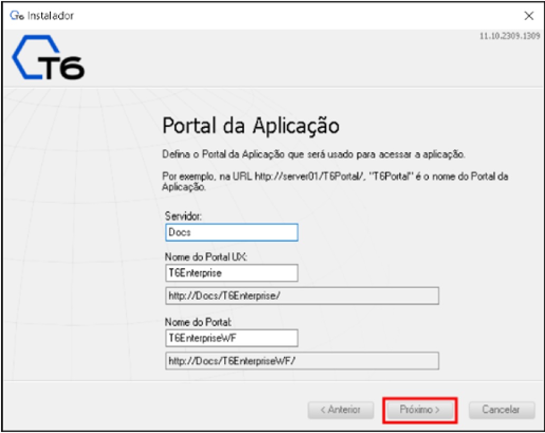This screenshot has height=433, width=545.
Task: Click the Portal da Aplicação heading
Action: pos(251,126)
